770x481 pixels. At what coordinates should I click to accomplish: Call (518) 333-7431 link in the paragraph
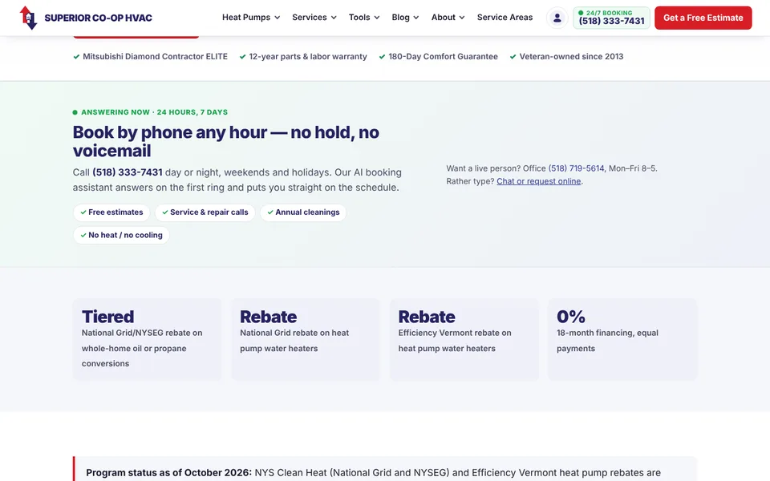pos(128,172)
